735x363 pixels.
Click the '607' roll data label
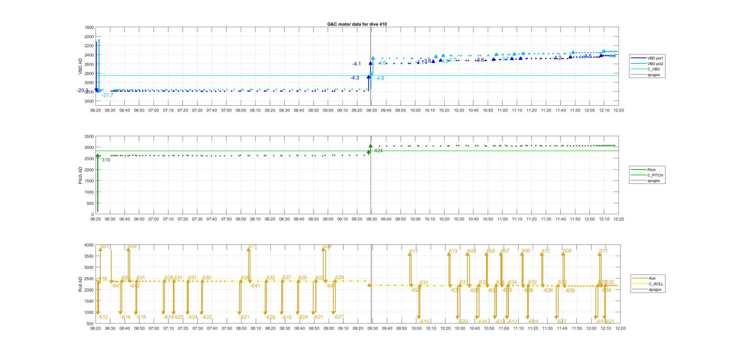point(505,251)
